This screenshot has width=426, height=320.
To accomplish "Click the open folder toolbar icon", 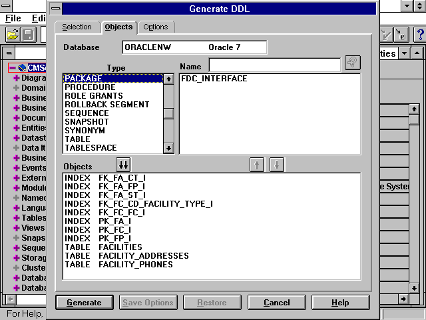I will pos(13,34).
